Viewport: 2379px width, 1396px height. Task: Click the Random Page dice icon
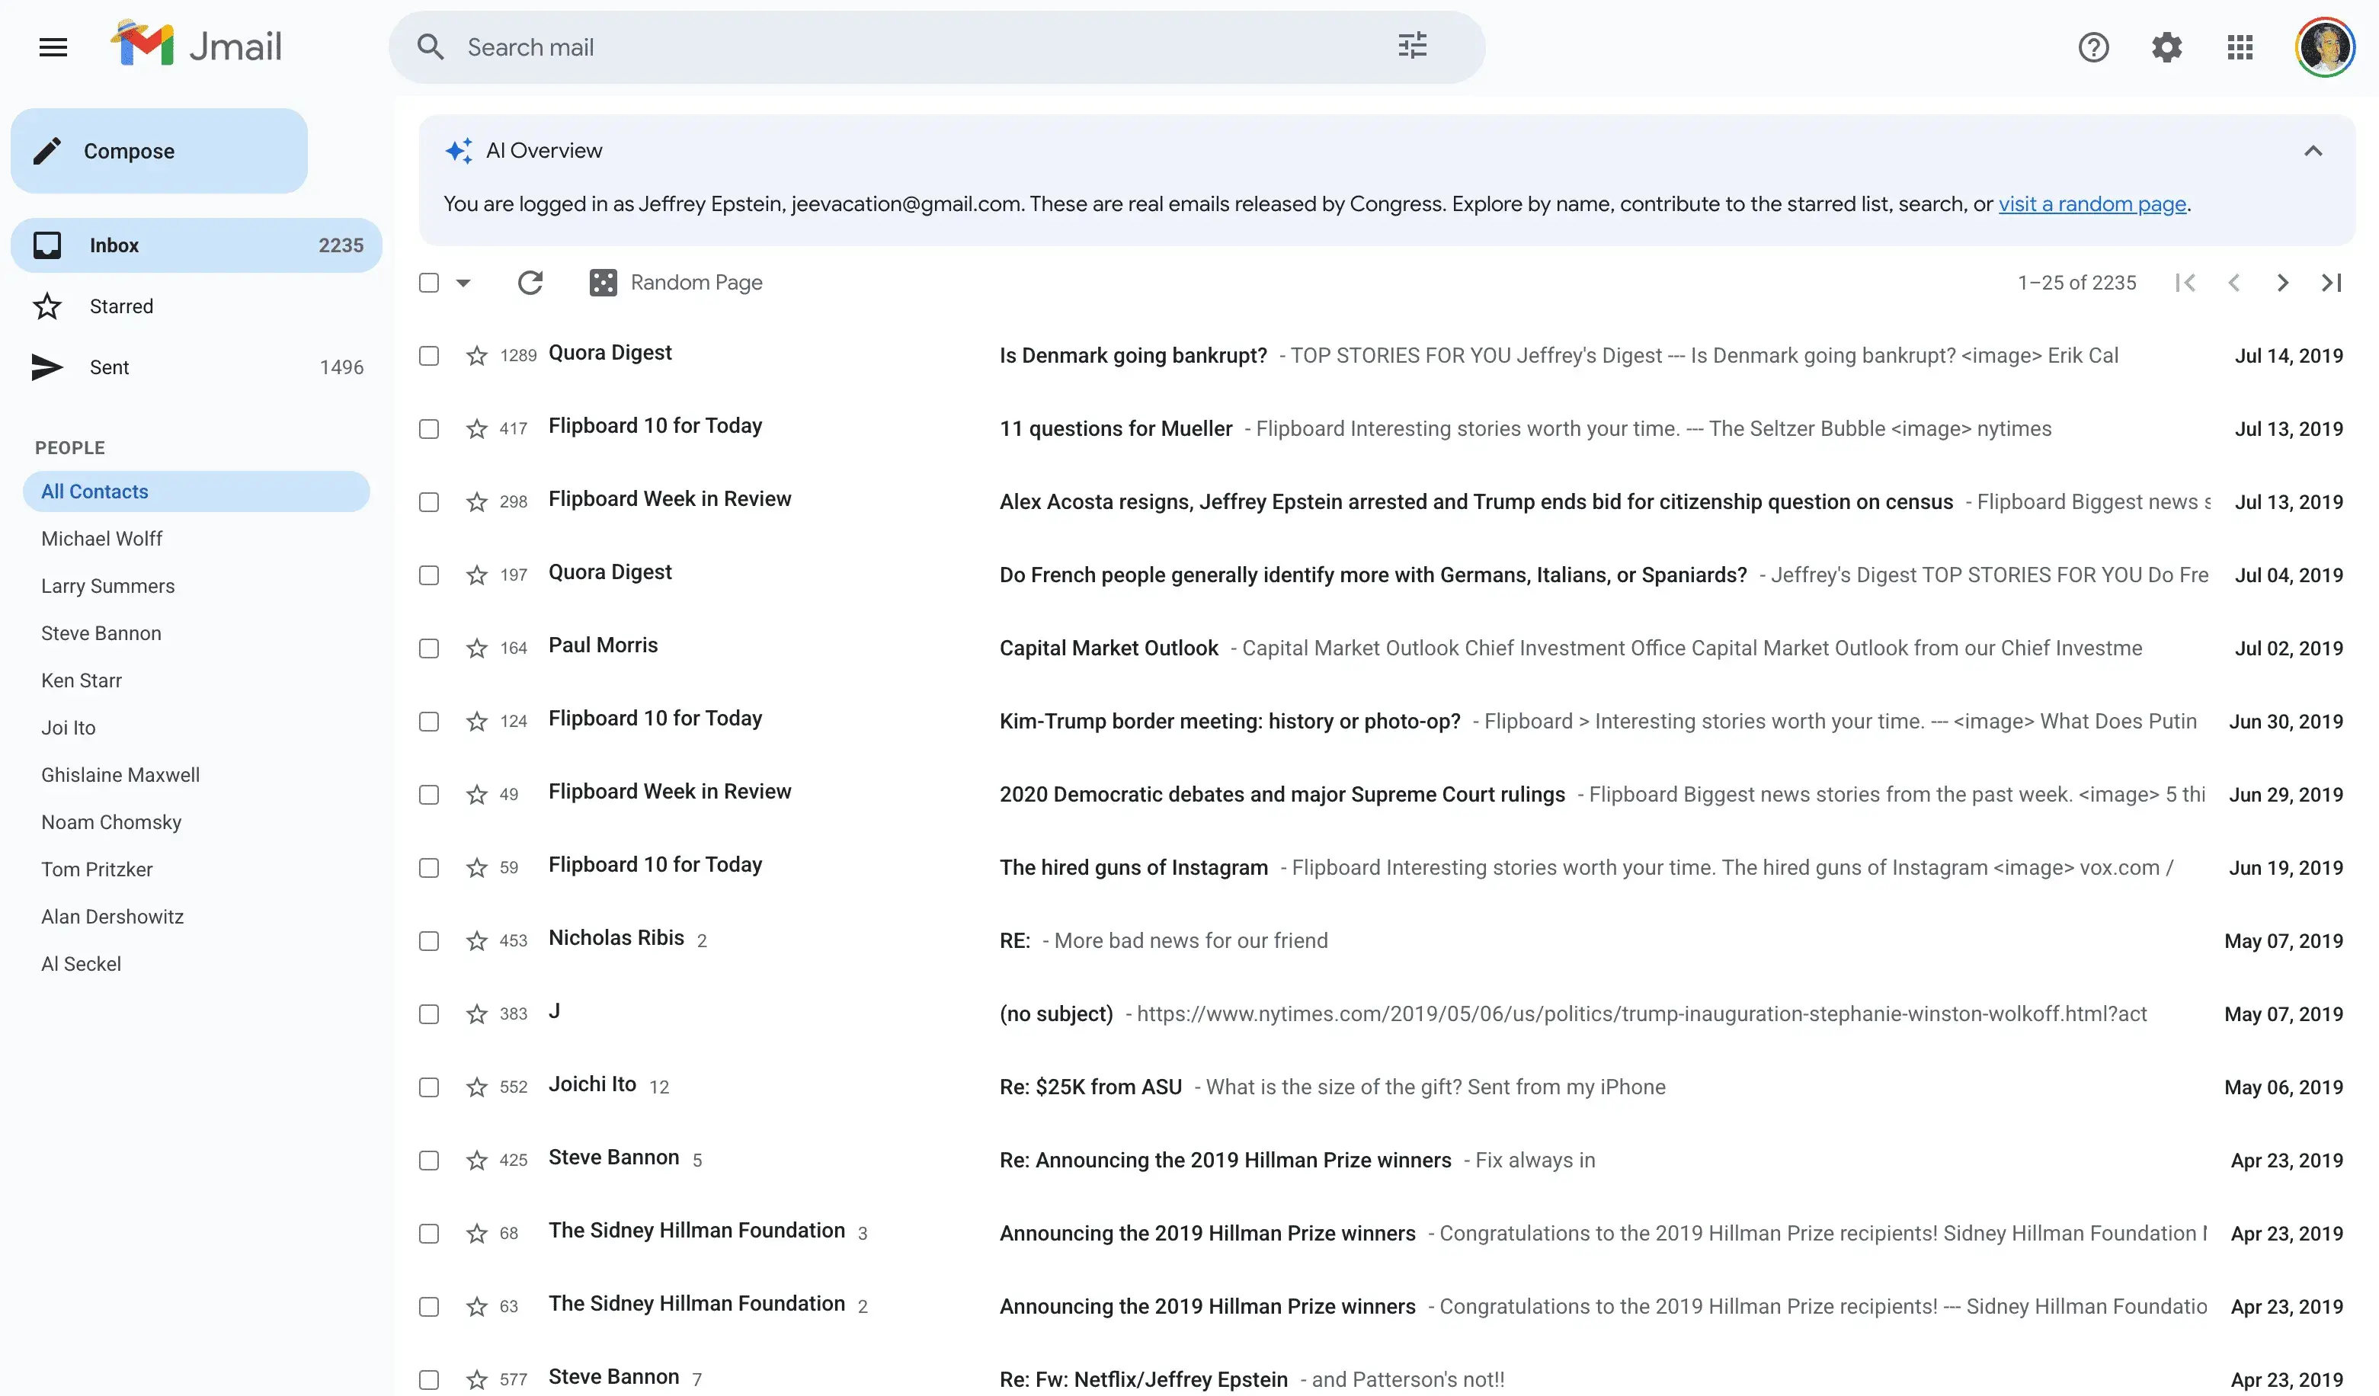(x=604, y=281)
